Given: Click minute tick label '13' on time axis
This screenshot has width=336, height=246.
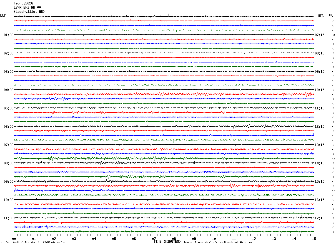Looking at the screenshot, I should point(274,239).
